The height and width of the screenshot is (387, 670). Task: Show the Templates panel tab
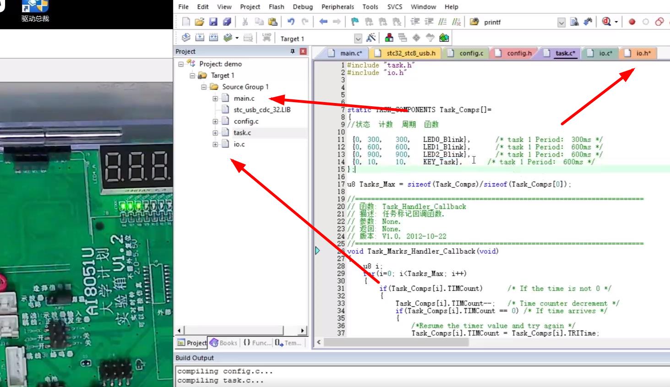click(289, 343)
